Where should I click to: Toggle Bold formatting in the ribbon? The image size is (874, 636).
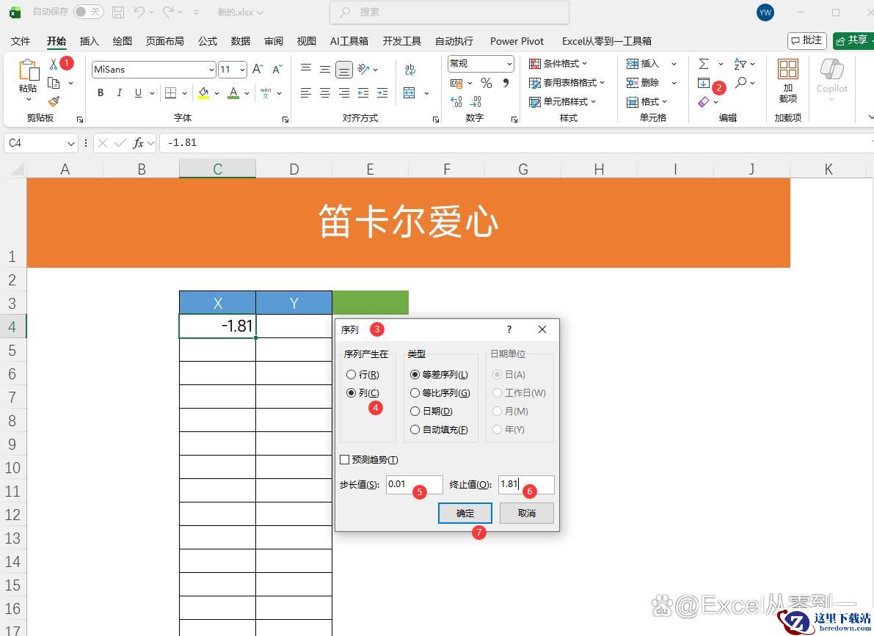[x=101, y=93]
